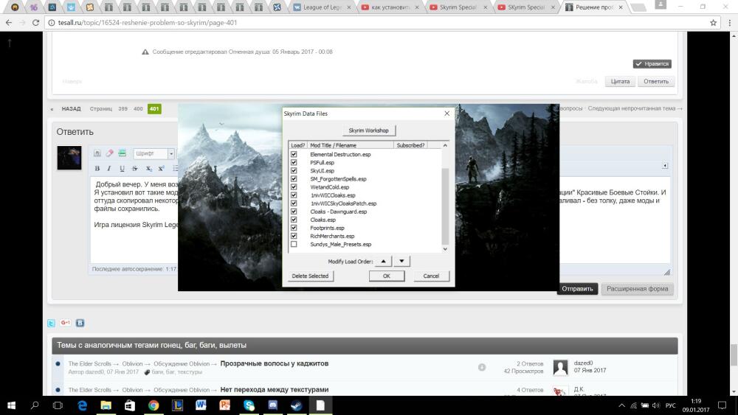
Task: Toggle Elemental Destruction.esp load checkbox
Action: 294,154
